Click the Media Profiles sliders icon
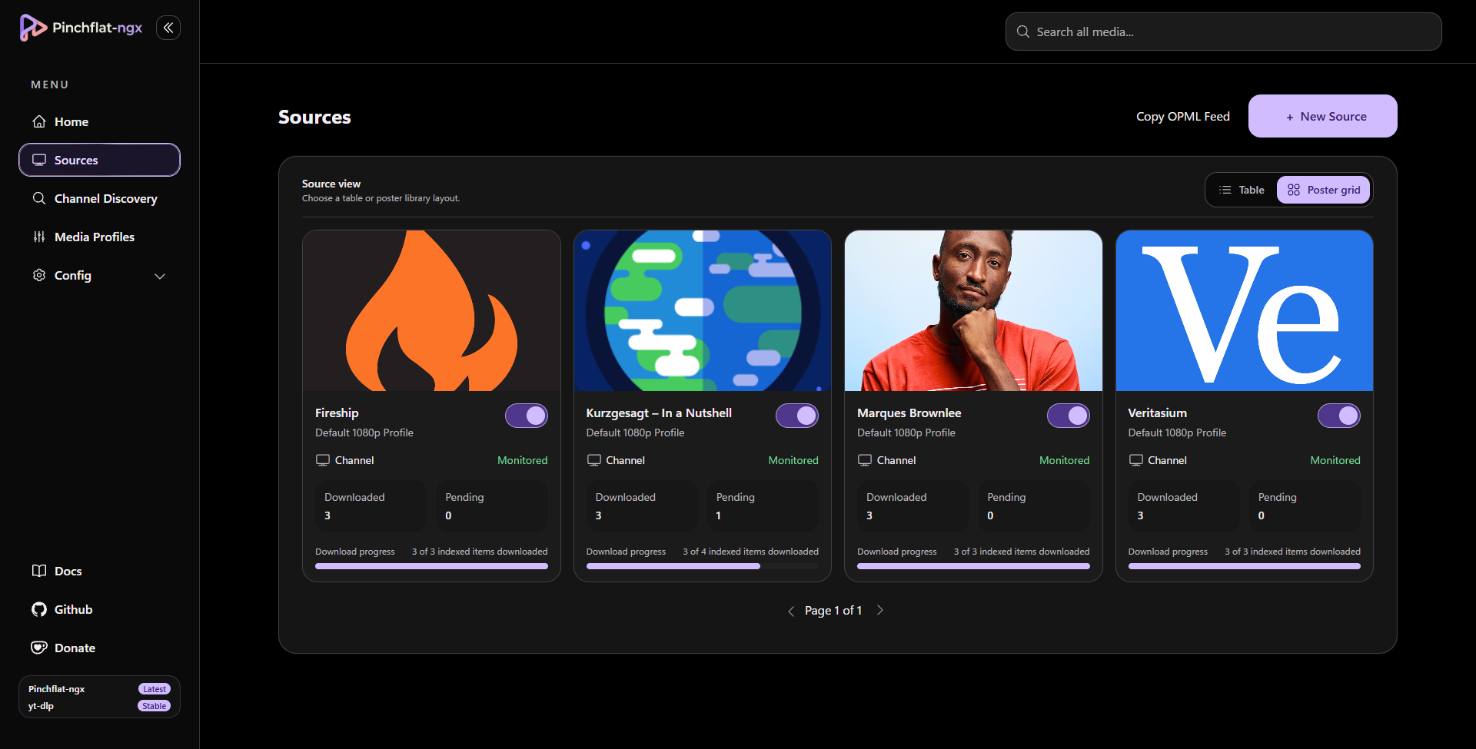The image size is (1476, 749). click(39, 237)
